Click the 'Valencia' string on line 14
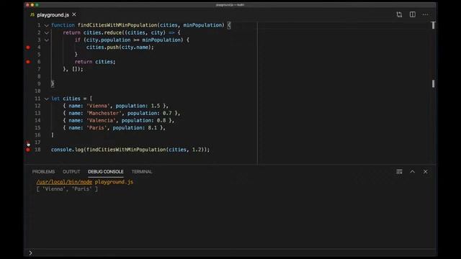The height and width of the screenshot is (259, 461). pyautogui.click(x=101, y=120)
